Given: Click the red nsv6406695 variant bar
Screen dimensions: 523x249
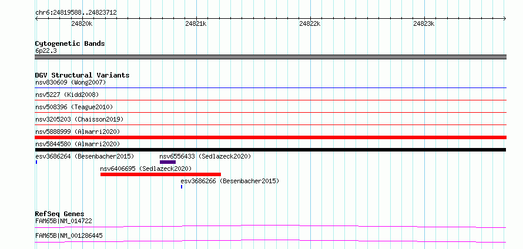Looking at the screenshot, I should (x=160, y=174).
